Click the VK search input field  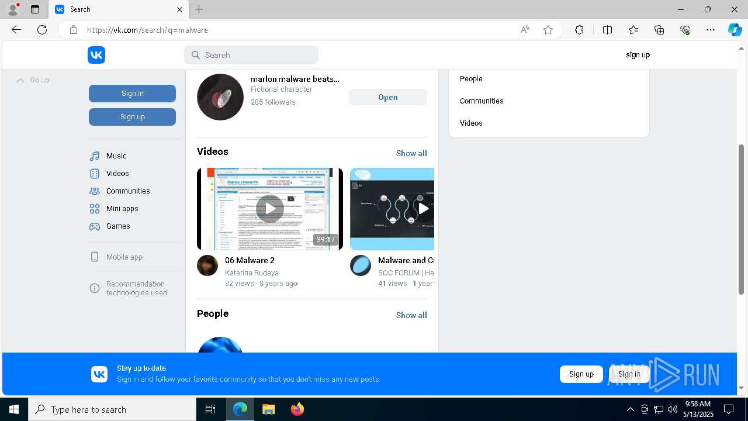click(x=251, y=55)
